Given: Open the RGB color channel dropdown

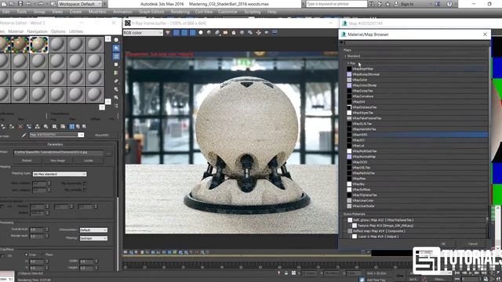Looking at the screenshot, I should tap(143, 33).
